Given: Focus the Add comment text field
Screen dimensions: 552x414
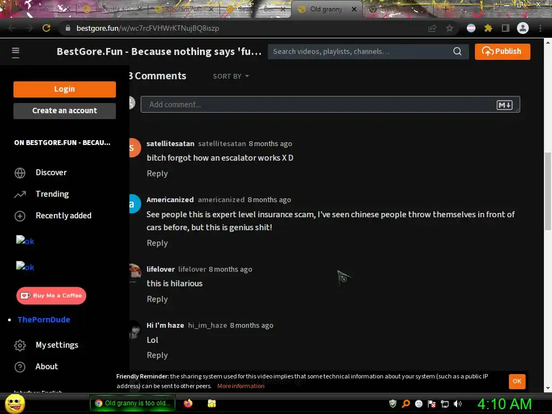Looking at the screenshot, I should 330,105.
